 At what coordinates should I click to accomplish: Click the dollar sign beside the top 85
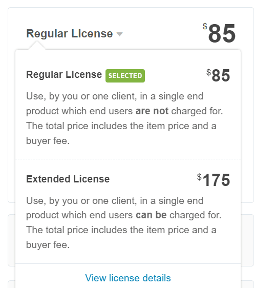tap(205, 26)
